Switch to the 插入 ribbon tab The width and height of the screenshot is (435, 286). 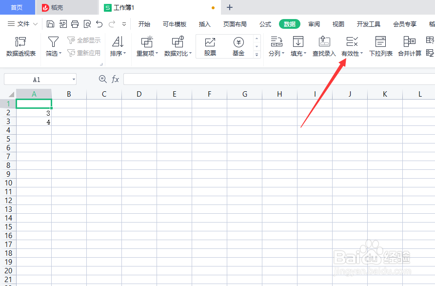205,24
